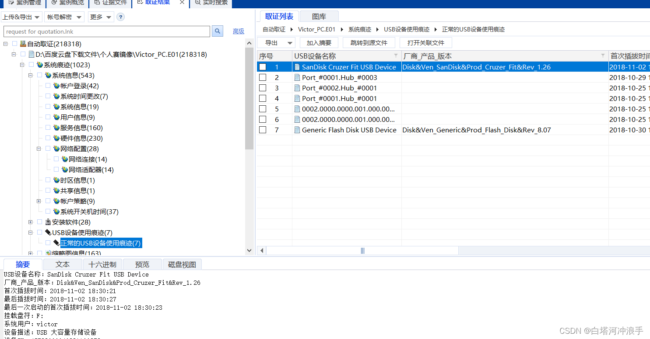Viewport: 650px width, 339px height.
Task: Open the 文本 tab in the bottom panel
Action: pos(63,264)
